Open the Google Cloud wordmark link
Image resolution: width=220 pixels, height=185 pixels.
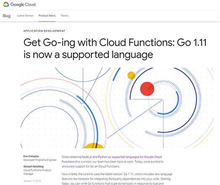click(23, 5)
